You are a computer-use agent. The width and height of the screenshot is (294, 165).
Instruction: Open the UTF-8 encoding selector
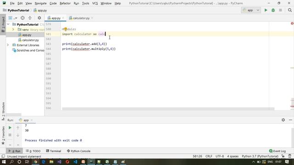point(220,156)
